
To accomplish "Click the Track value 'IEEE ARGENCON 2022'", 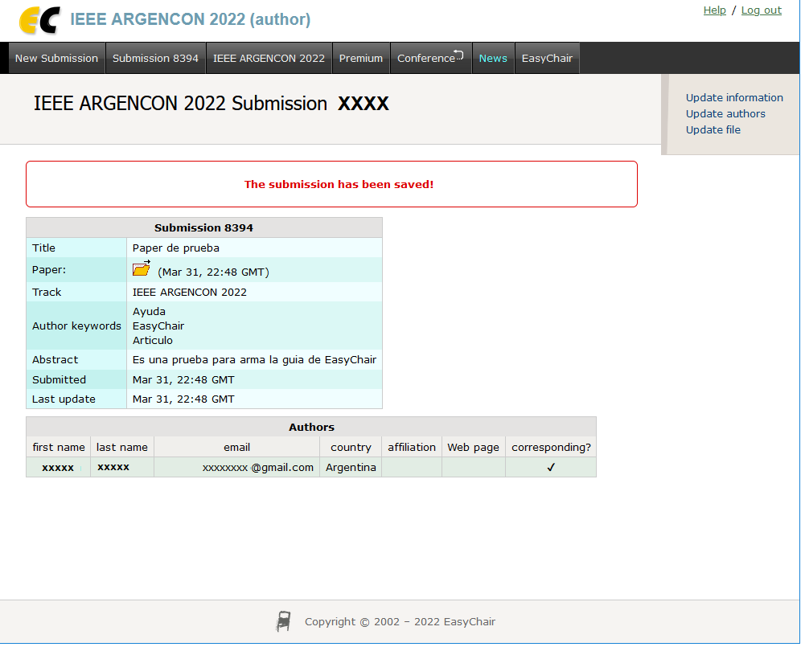I will click(x=190, y=292).
